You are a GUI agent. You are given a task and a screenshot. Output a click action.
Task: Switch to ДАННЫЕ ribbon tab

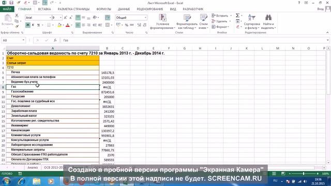124,9
